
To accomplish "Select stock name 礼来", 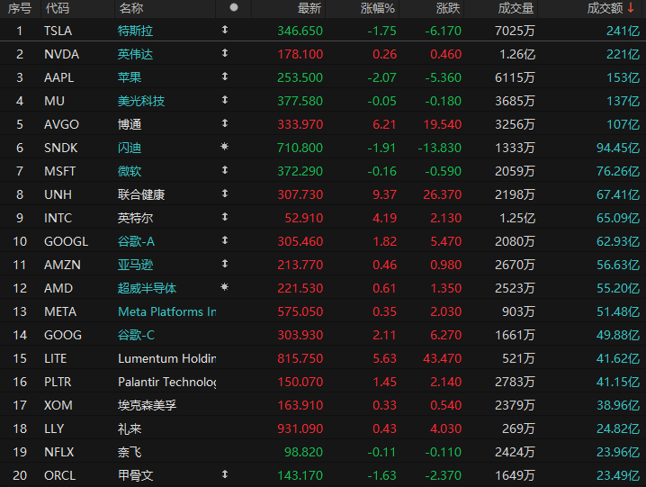I will point(130,428).
